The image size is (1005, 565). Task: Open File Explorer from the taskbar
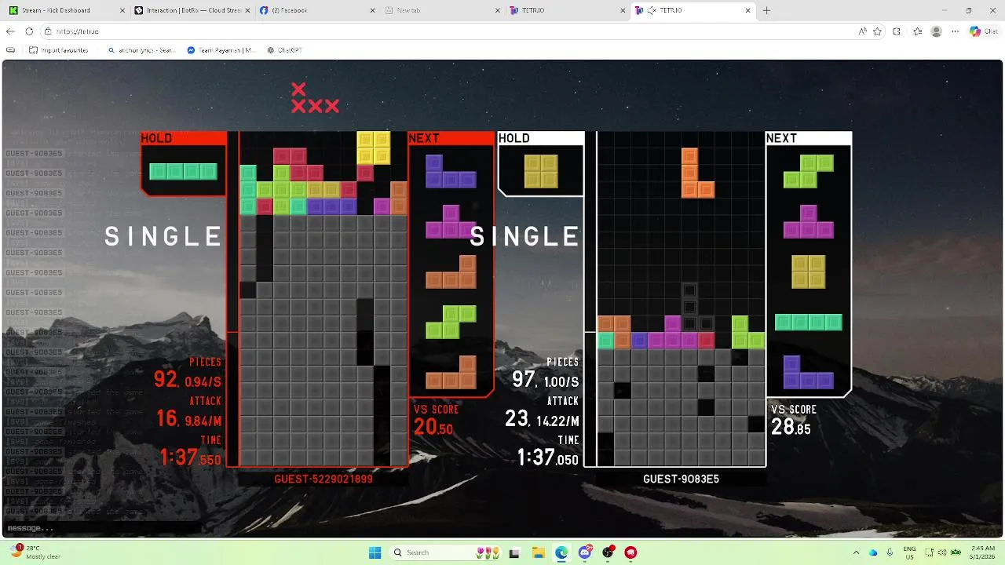538,552
